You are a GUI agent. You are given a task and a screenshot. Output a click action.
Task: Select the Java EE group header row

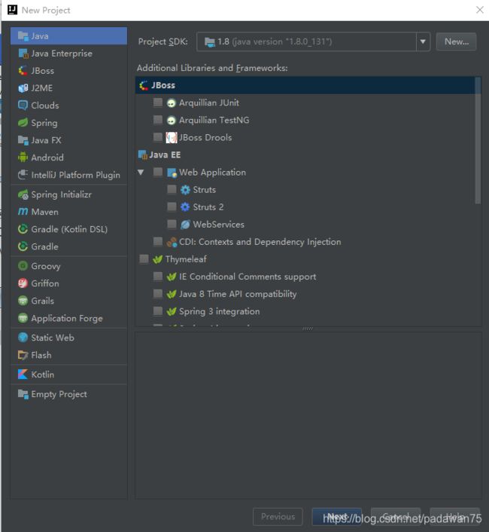tap(305, 154)
